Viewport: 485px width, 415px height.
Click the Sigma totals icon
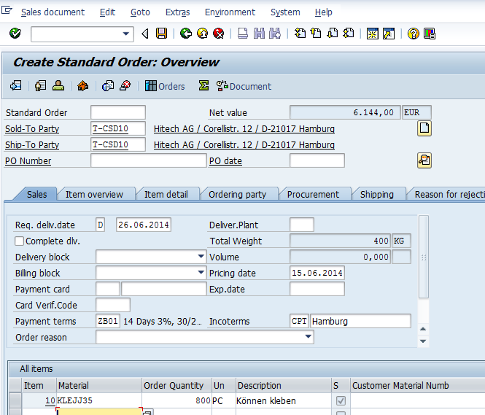(x=203, y=85)
